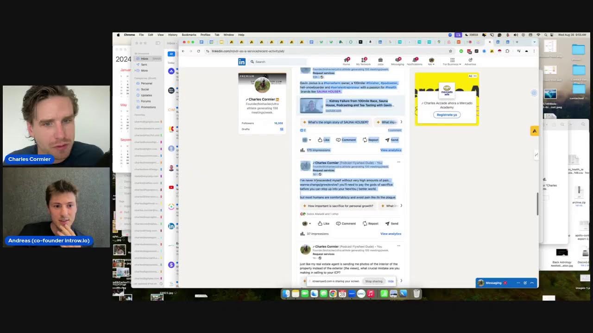Image resolution: width=593 pixels, height=333 pixels.
Task: Open the Bookmarks menu
Action: [x=189, y=35]
